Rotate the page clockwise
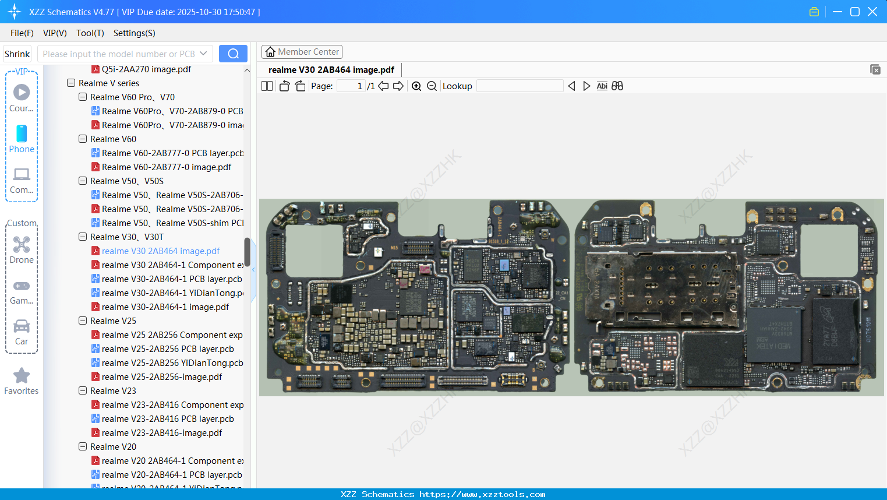The image size is (887, 500). pyautogui.click(x=300, y=86)
